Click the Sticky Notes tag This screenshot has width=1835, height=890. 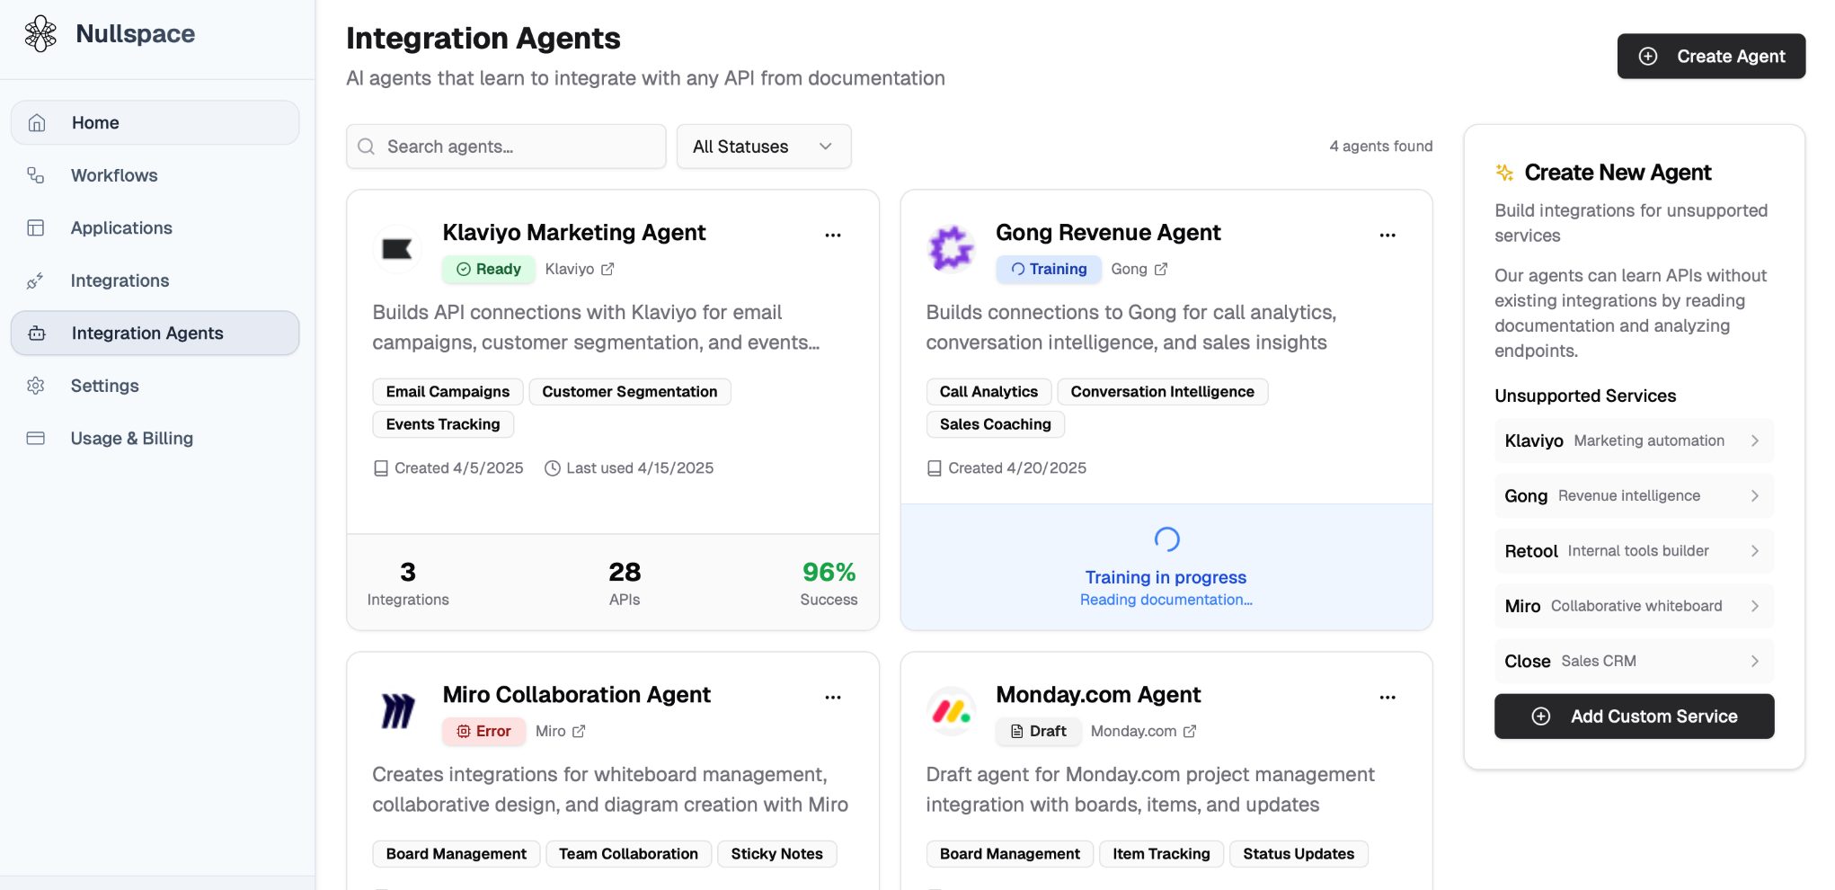click(776, 854)
